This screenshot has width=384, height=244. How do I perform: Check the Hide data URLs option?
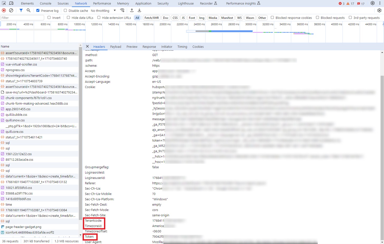tap(68, 18)
